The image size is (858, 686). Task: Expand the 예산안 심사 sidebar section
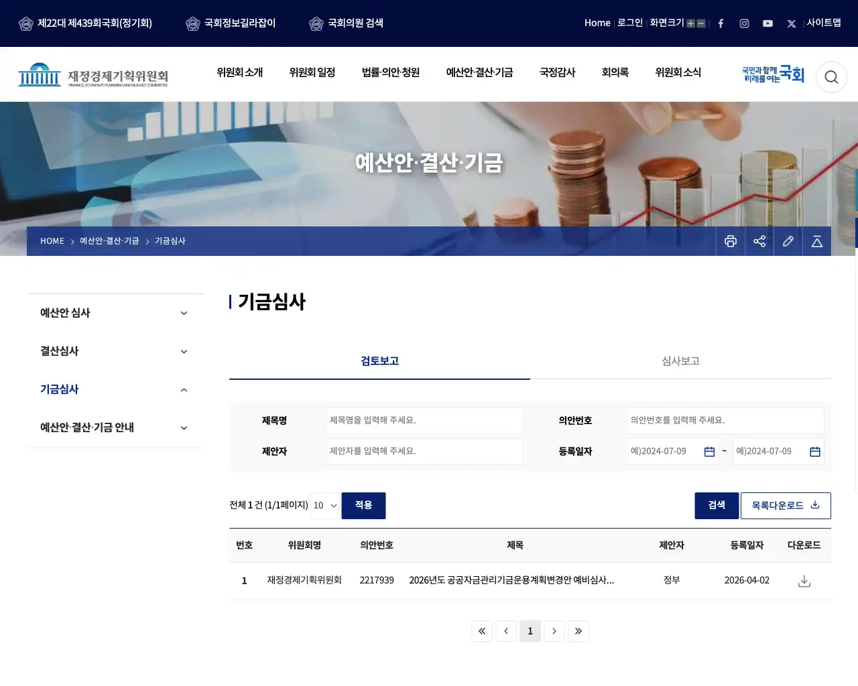tap(115, 313)
